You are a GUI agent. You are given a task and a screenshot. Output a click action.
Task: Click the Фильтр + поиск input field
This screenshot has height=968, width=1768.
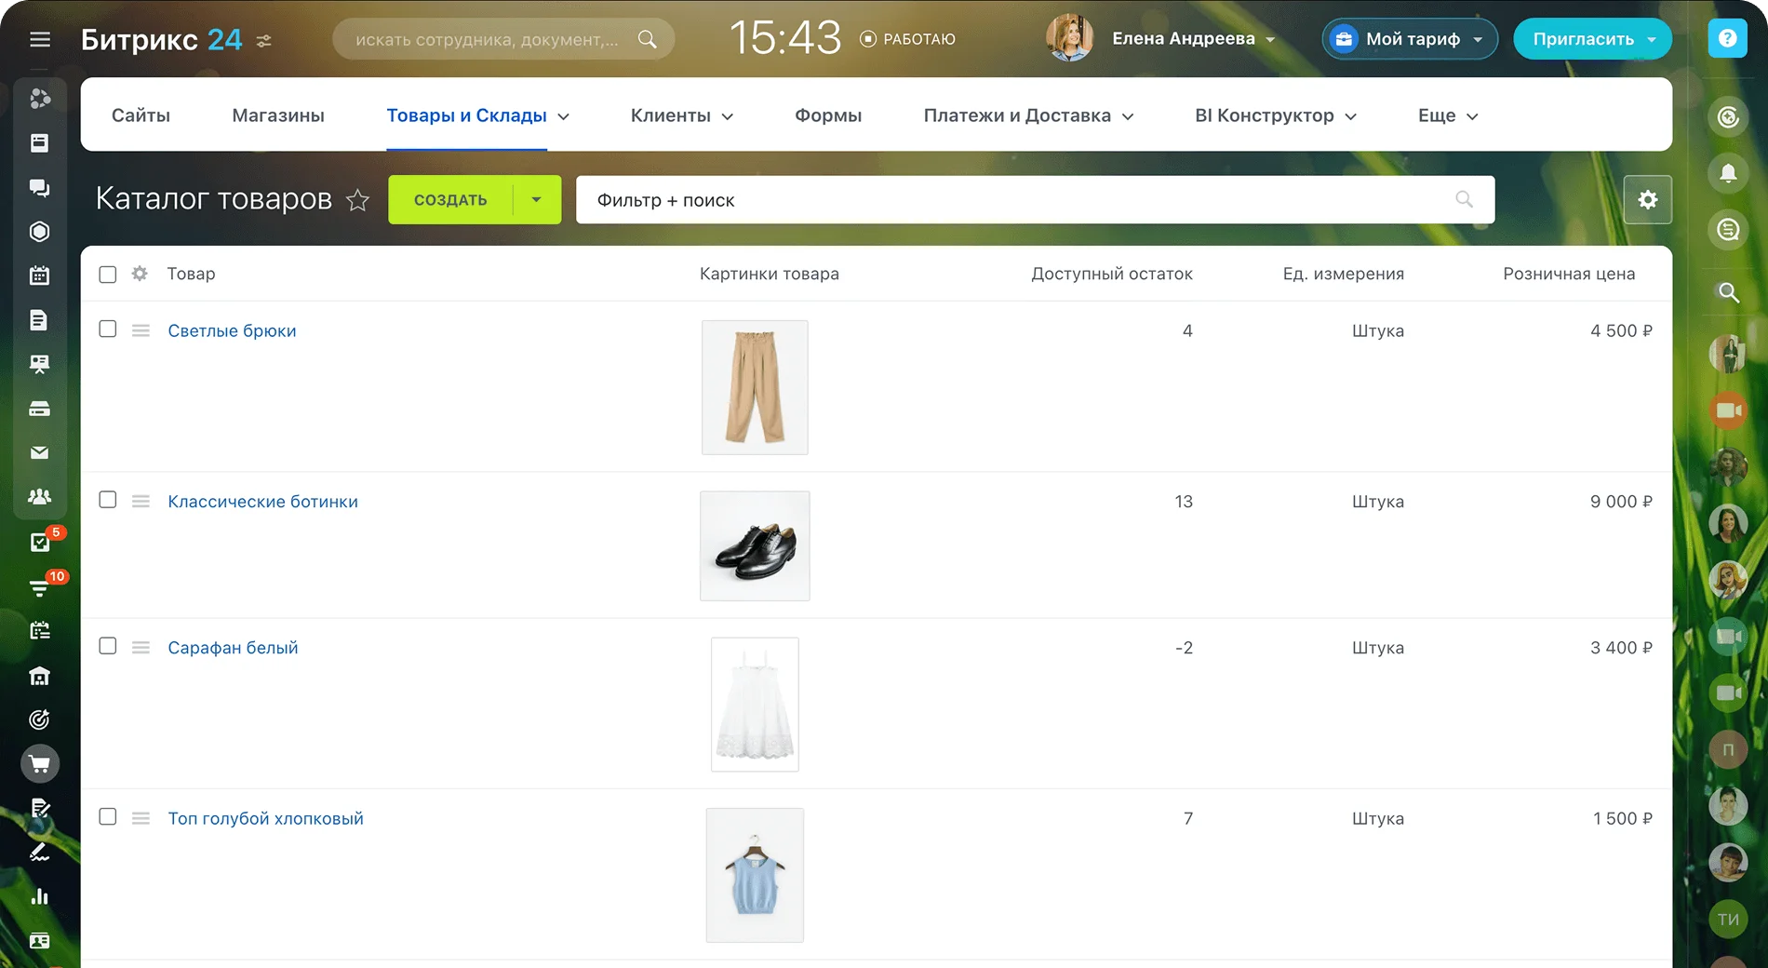click(x=1014, y=200)
